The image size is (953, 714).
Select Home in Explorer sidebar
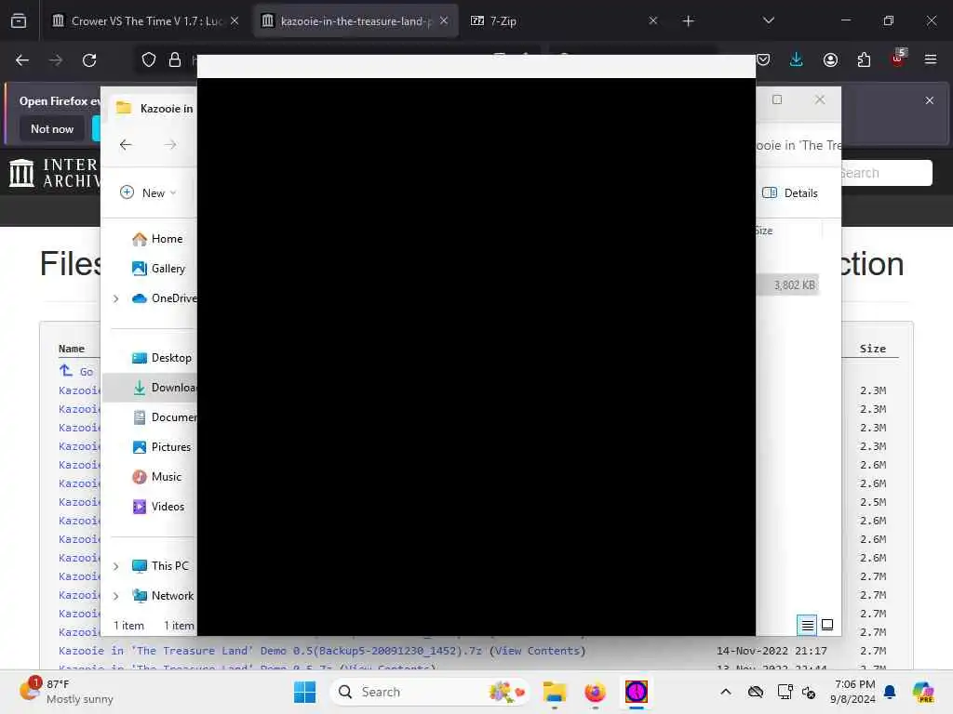coord(157,239)
